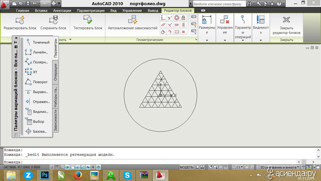Viewport: 321px width, 181px height.
Task: Switch to Наборы параметров palette tab
Action: (x=55, y=96)
